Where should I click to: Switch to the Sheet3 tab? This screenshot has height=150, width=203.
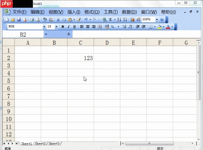tap(54, 143)
